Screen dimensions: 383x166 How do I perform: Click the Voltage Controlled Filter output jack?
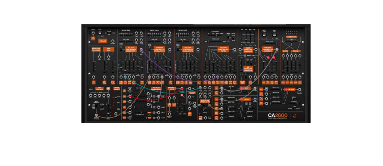pyautogui.click(x=234, y=49)
